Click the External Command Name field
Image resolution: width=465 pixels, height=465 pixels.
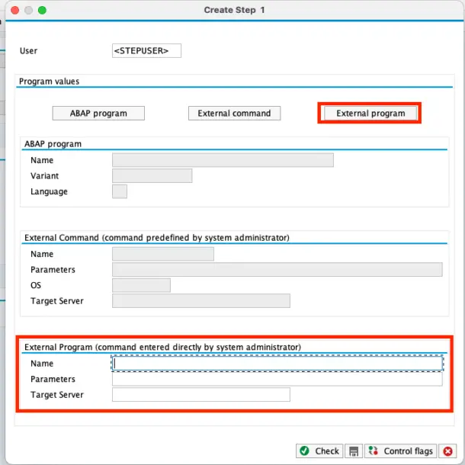point(163,254)
